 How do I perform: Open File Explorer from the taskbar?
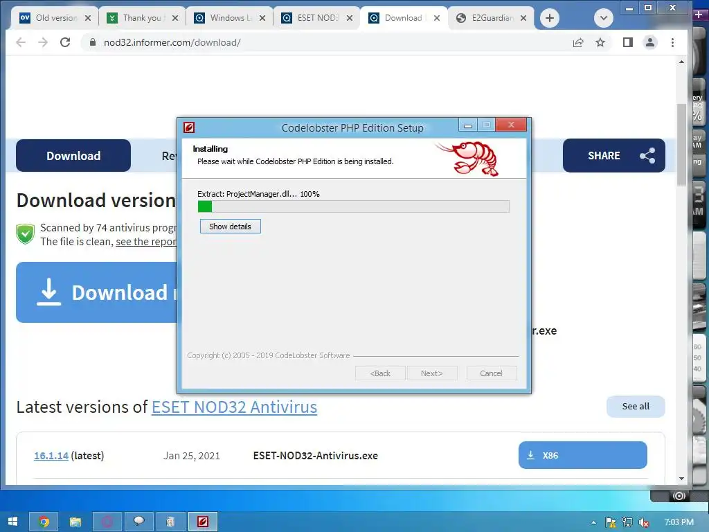click(x=75, y=522)
